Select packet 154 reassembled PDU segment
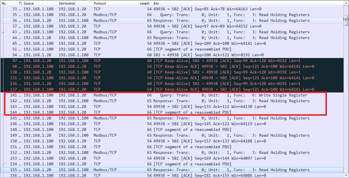Image resolution: width=349 pixels, height=178 pixels. (x=172, y=164)
